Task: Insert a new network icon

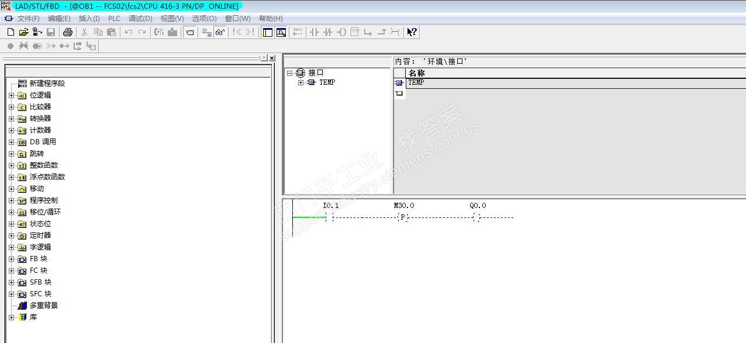Action: point(298,32)
